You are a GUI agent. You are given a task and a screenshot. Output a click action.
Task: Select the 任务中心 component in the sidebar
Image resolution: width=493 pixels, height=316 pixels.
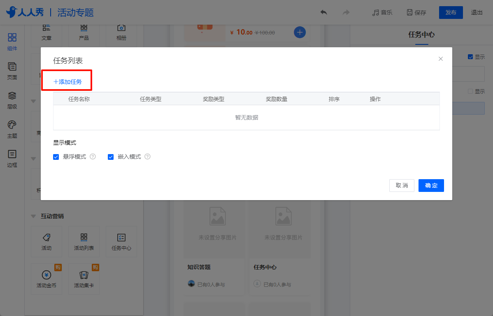pyautogui.click(x=121, y=242)
